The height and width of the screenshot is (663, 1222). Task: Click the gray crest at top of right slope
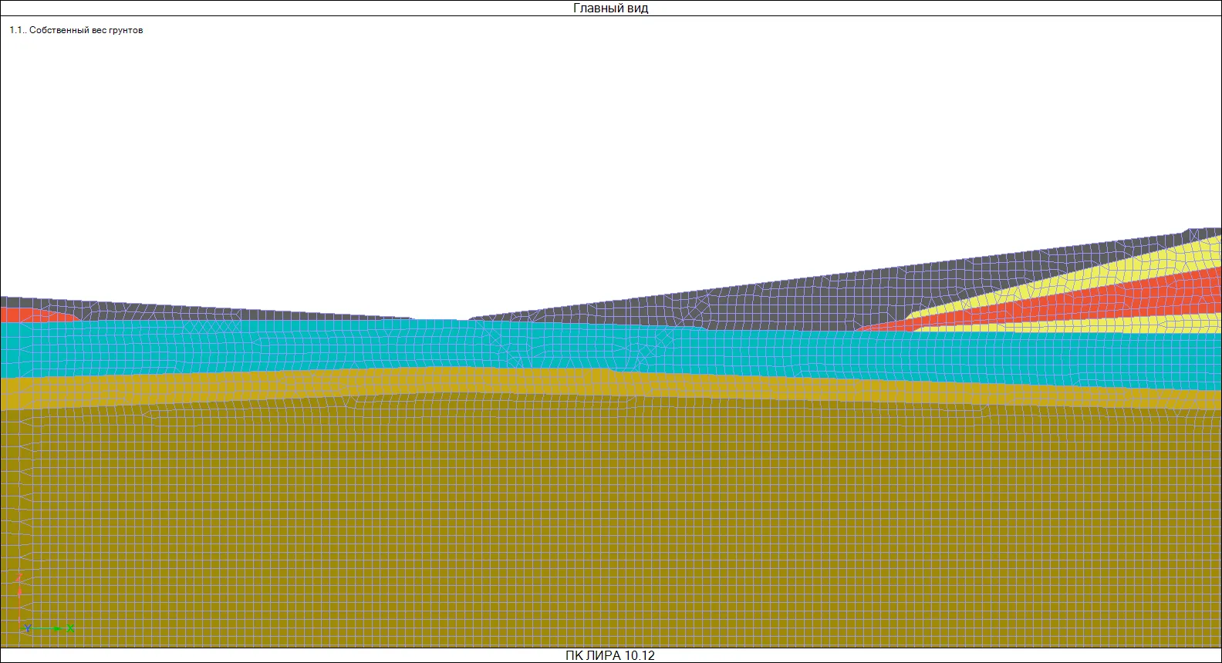point(1203,231)
